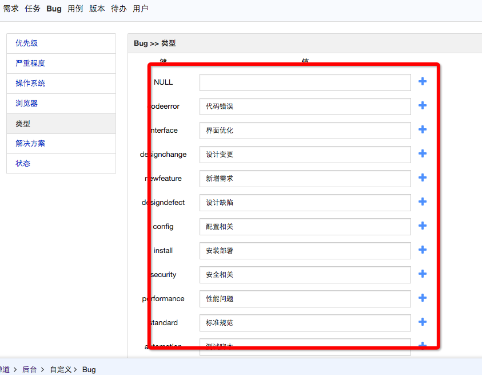Image resolution: width=482 pixels, height=375 pixels.
Task: Click the plus icon for 设计缺陷 row
Action: click(423, 202)
